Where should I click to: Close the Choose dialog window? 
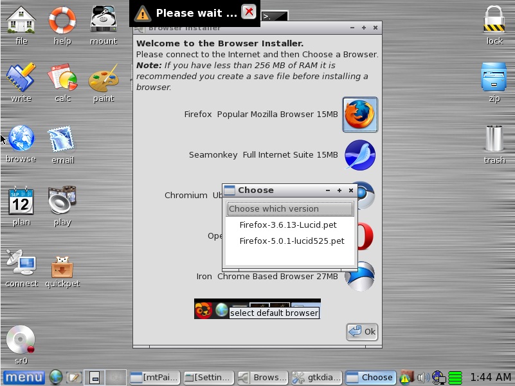[x=351, y=190]
